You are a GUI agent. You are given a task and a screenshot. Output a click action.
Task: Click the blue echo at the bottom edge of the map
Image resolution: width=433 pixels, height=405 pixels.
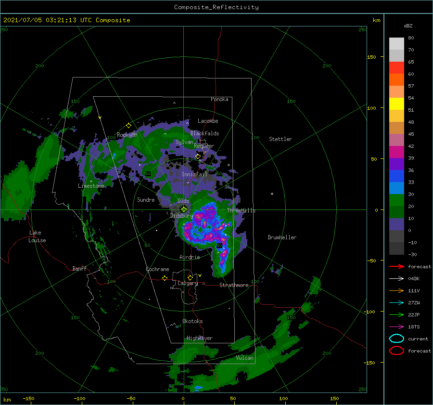(x=198, y=389)
